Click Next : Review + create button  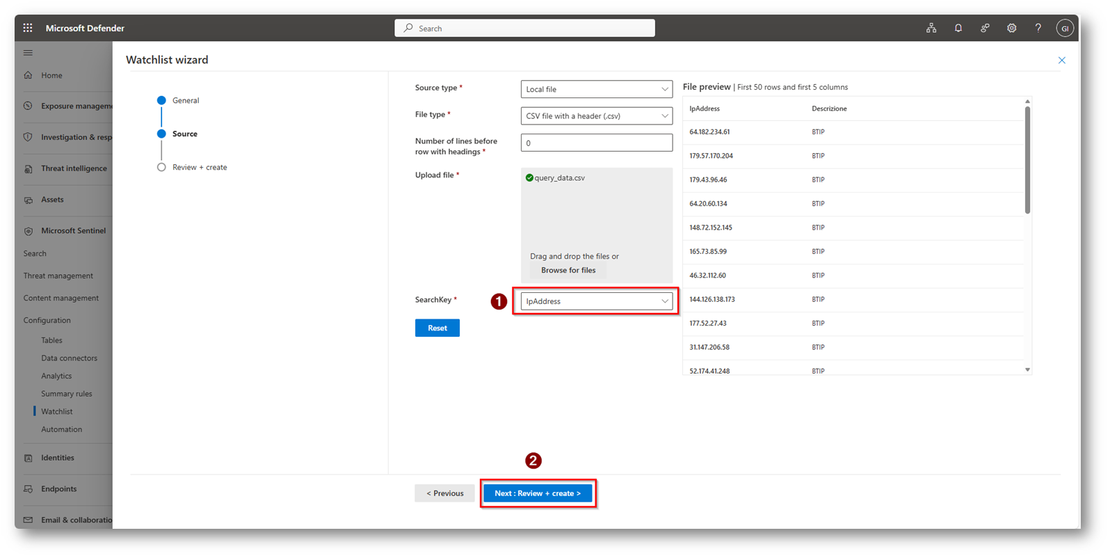click(x=538, y=493)
